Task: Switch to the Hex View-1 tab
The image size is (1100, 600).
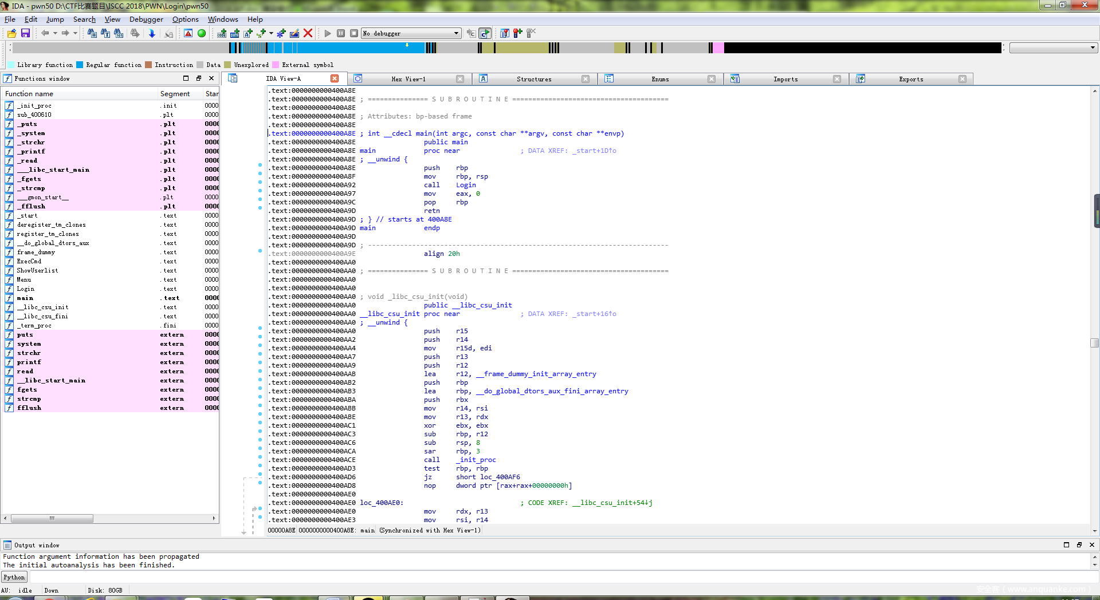Action: click(x=408, y=79)
